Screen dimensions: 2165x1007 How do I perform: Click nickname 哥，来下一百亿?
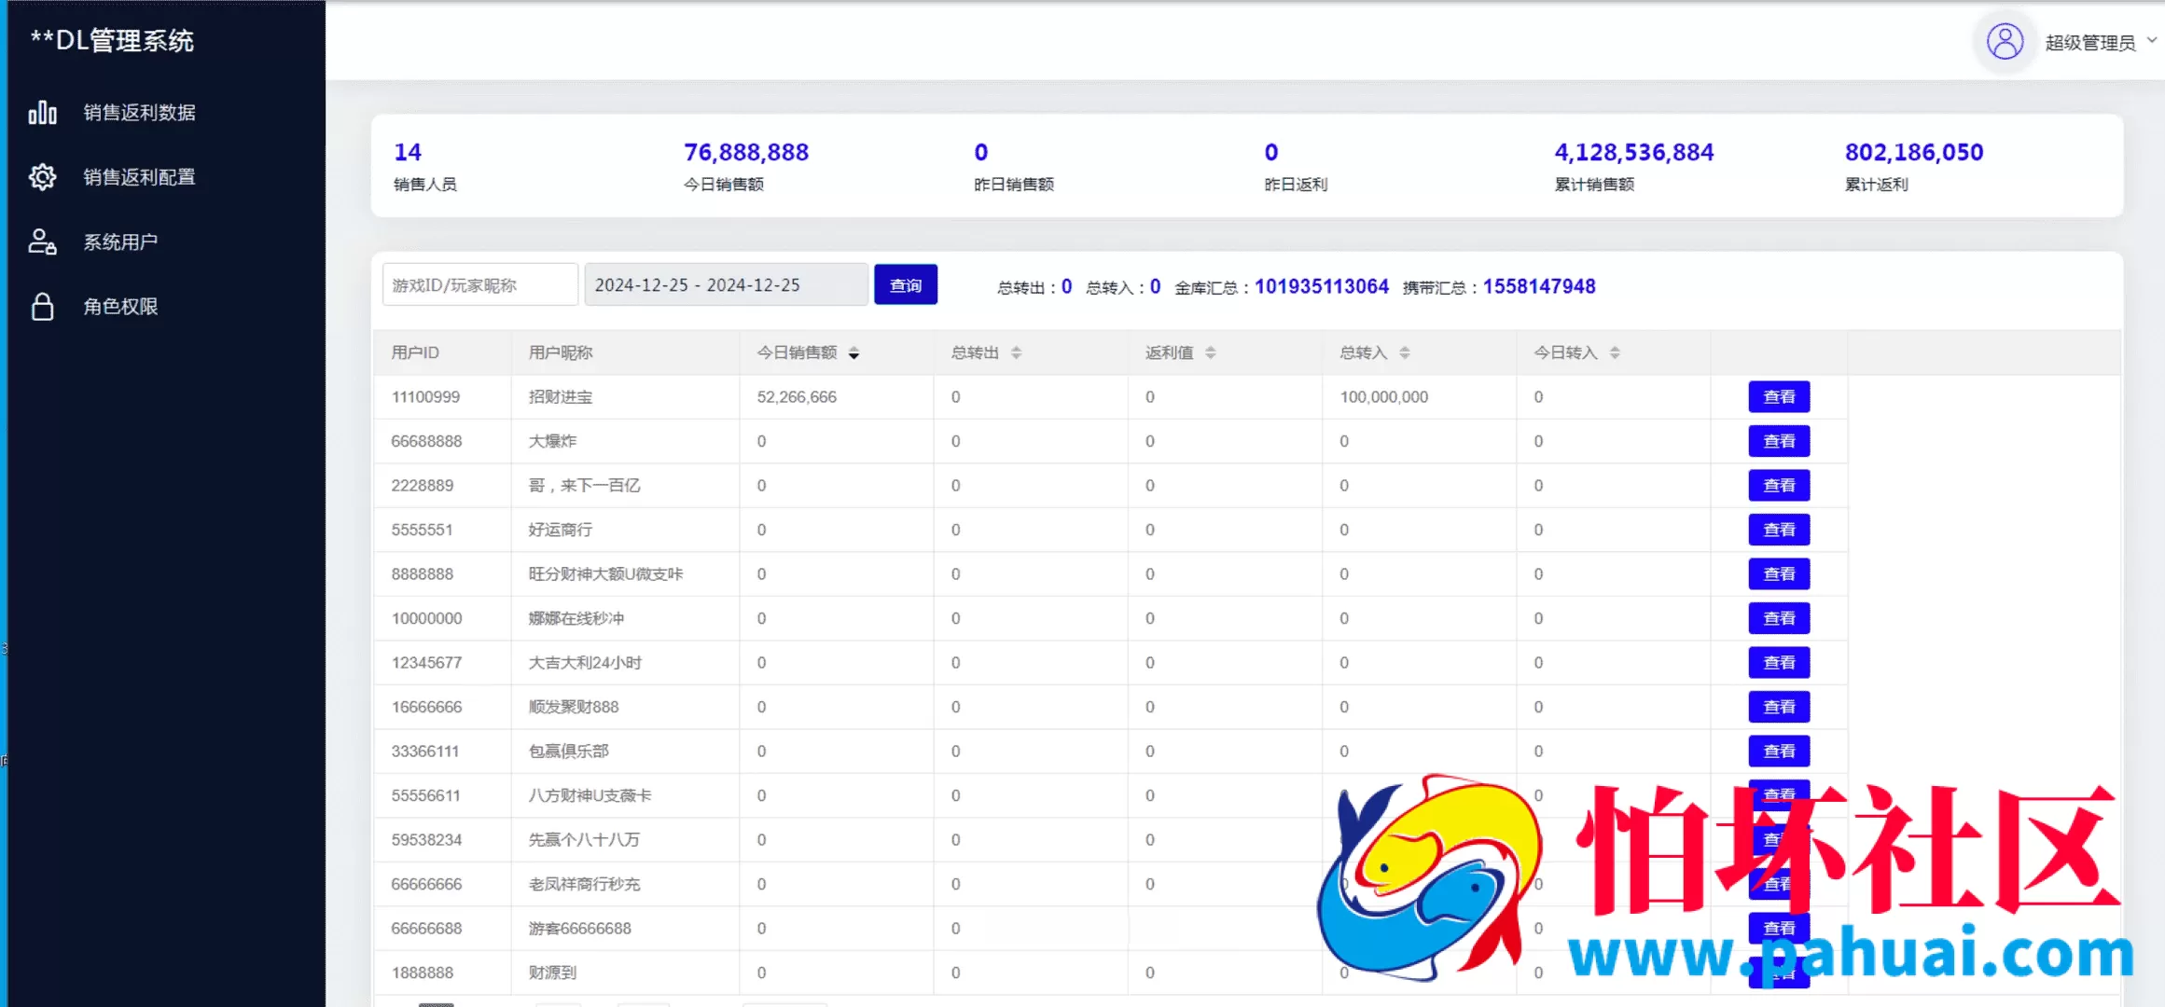584,486
